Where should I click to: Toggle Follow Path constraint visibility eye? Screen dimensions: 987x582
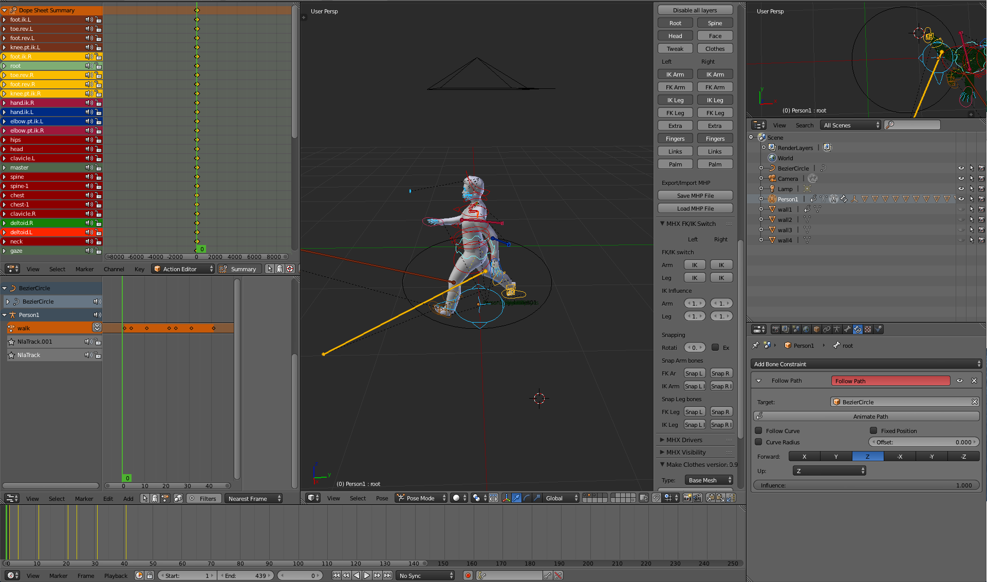pyautogui.click(x=959, y=381)
